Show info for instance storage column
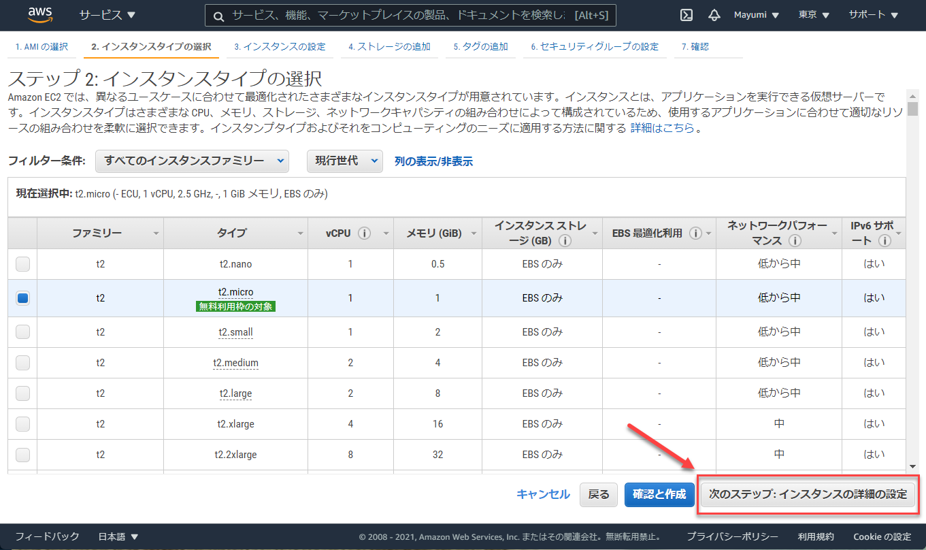This screenshot has width=926, height=550. (565, 240)
